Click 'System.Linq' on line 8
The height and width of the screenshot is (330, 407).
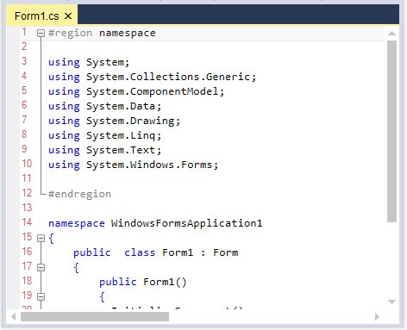[x=121, y=135]
